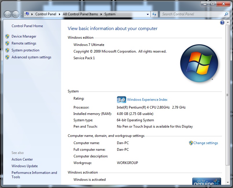The image size is (233, 188).
Task: Click the scrollbar up arrow
Action: click(x=228, y=23)
